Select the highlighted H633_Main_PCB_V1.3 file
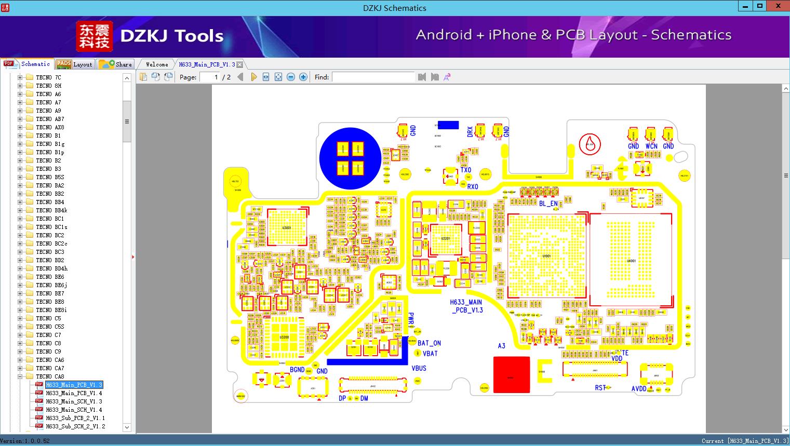The image size is (790, 446). [x=74, y=385]
